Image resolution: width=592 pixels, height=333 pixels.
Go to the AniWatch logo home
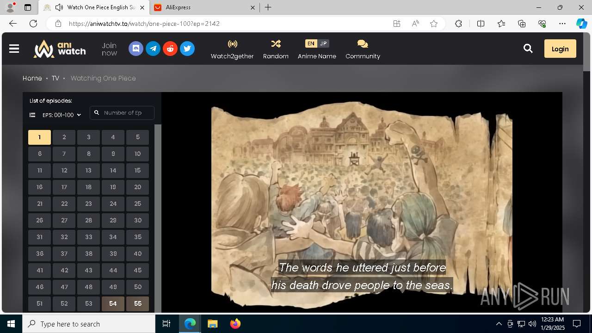tap(59, 49)
